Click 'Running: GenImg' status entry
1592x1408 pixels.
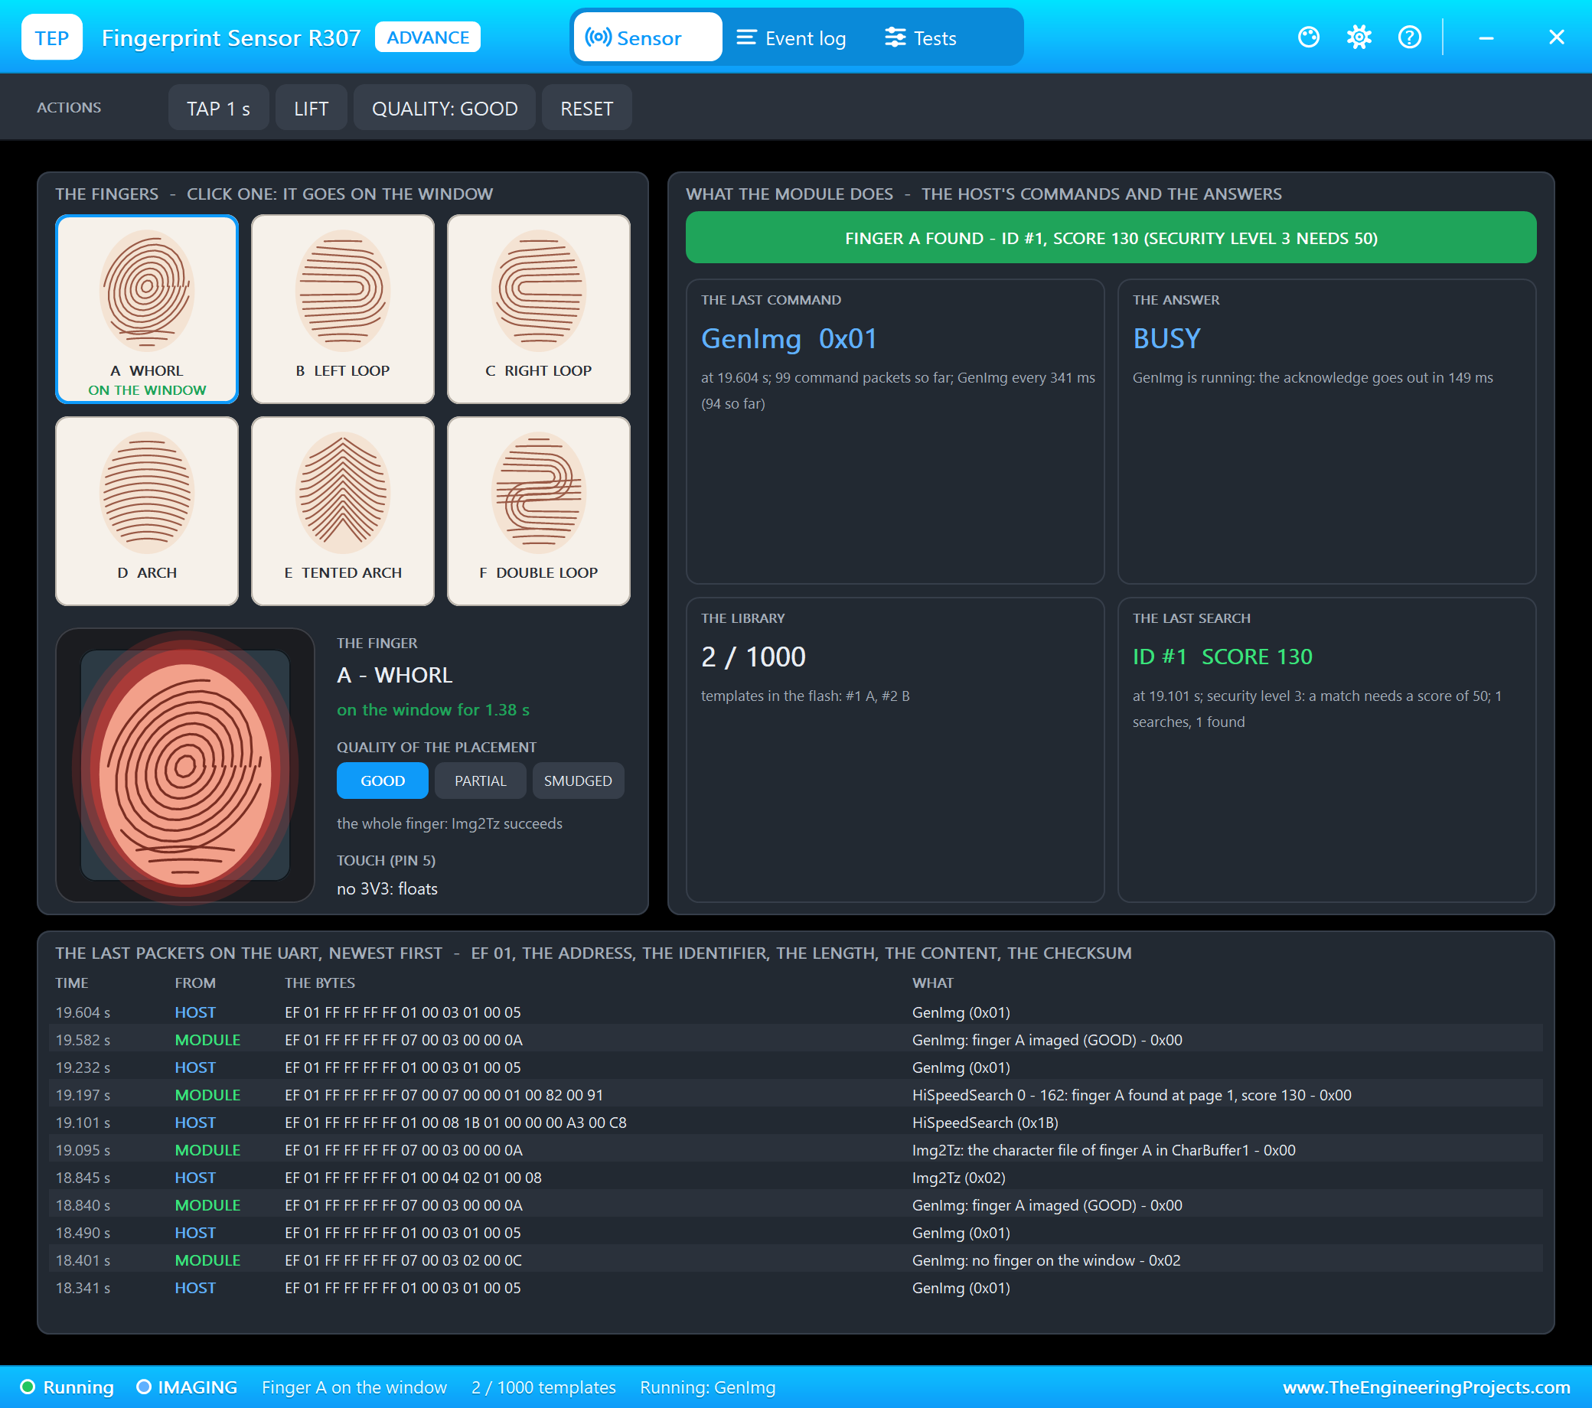click(x=707, y=1387)
